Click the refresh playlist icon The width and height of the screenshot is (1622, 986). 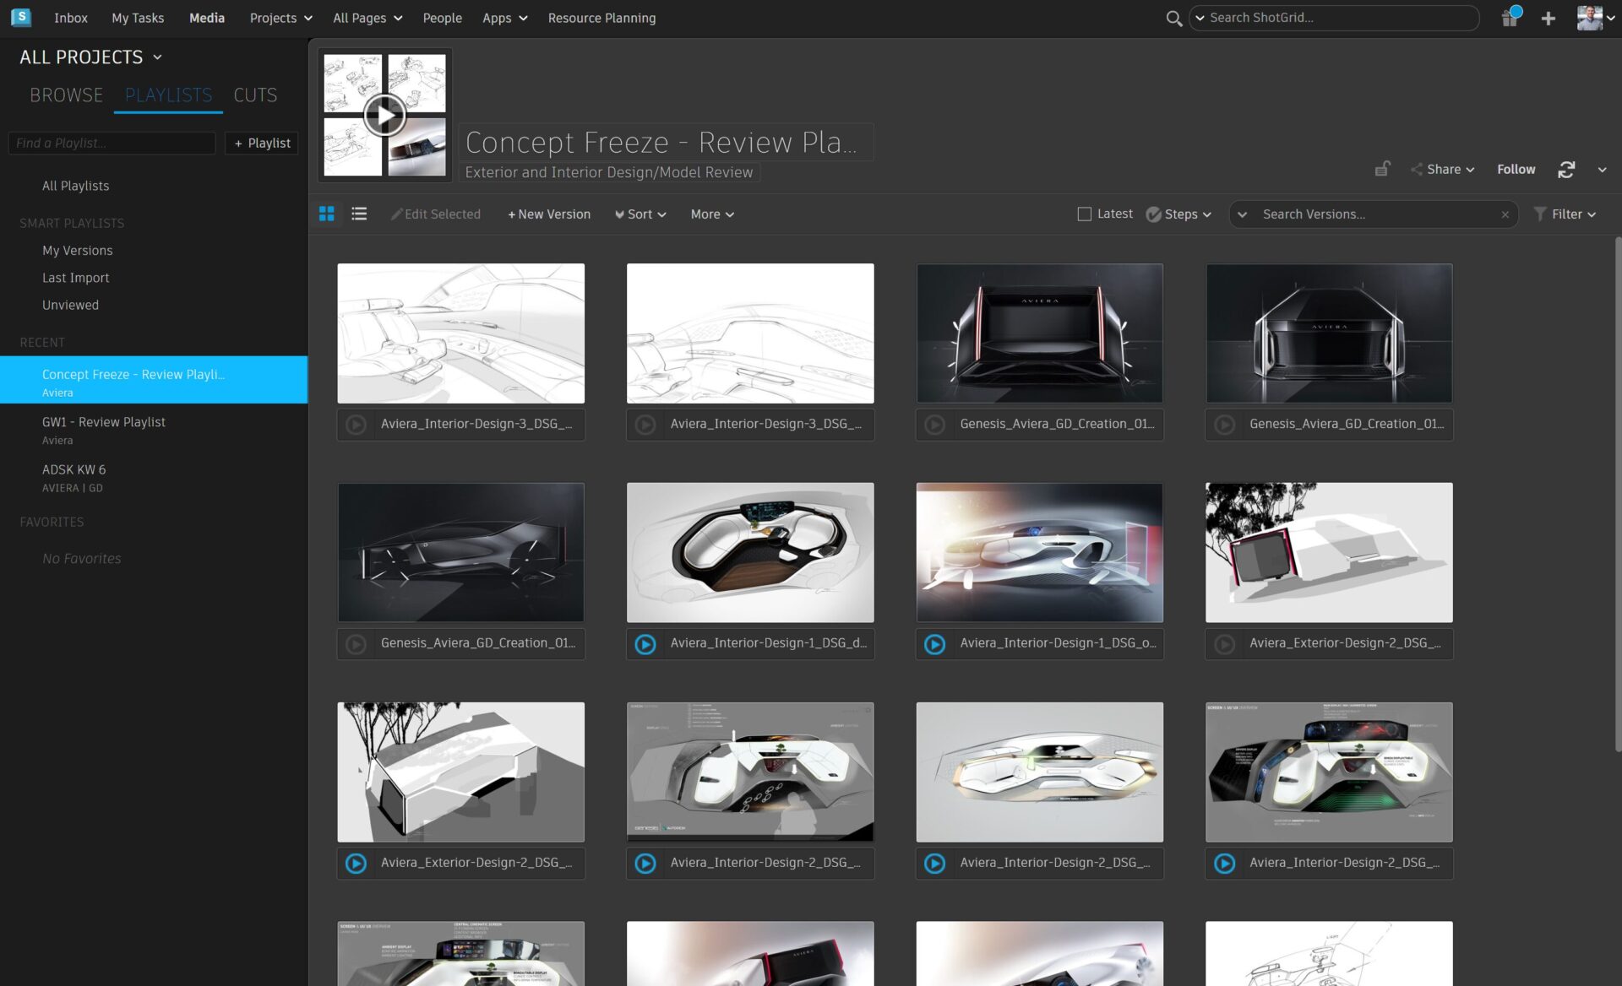(x=1565, y=170)
